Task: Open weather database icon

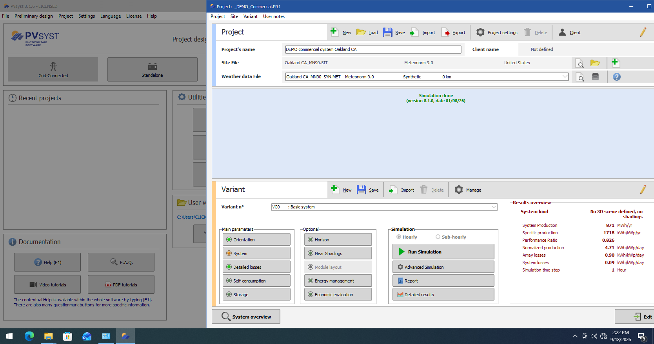Action: pos(595,77)
